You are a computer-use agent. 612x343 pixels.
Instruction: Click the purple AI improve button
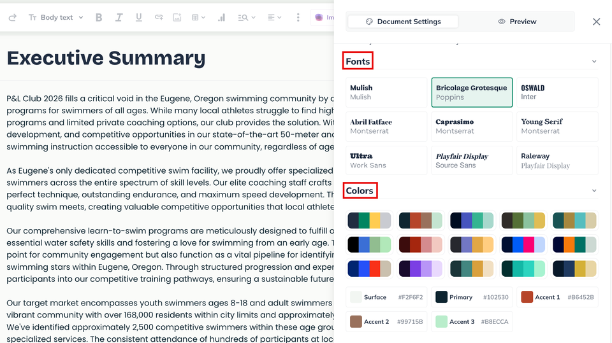click(x=323, y=17)
